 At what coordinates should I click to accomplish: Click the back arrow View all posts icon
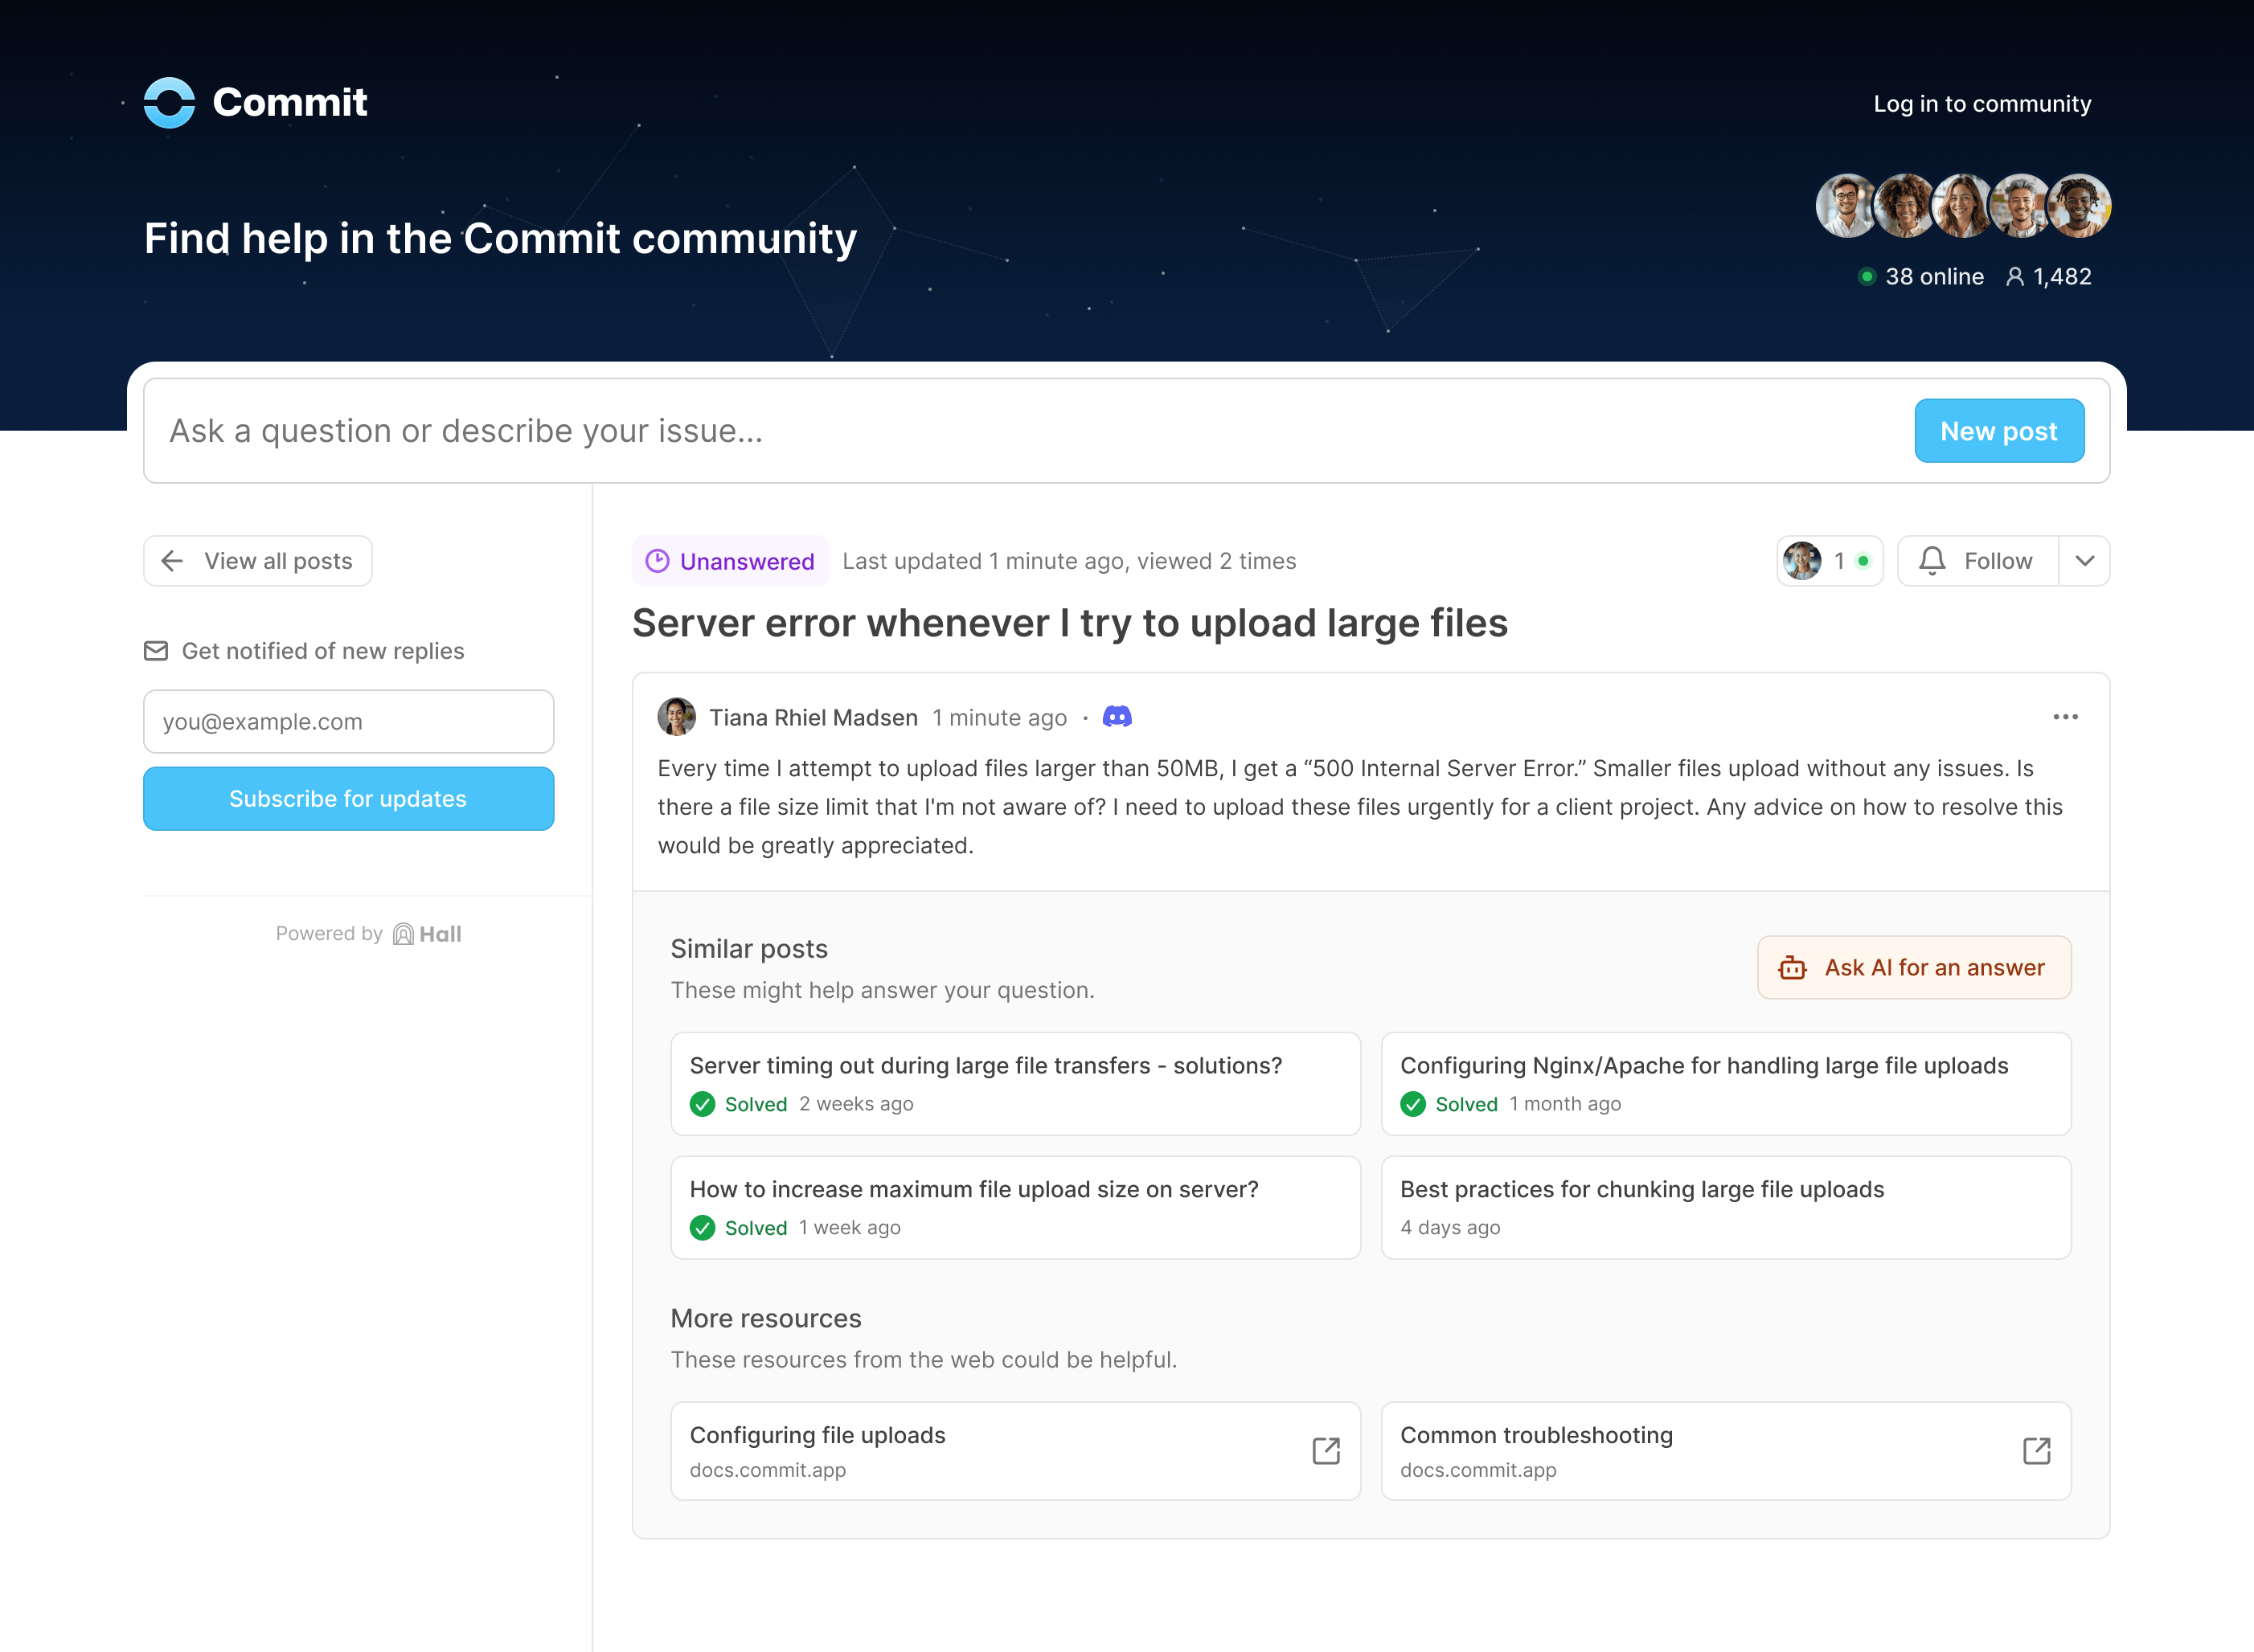tap(171, 560)
